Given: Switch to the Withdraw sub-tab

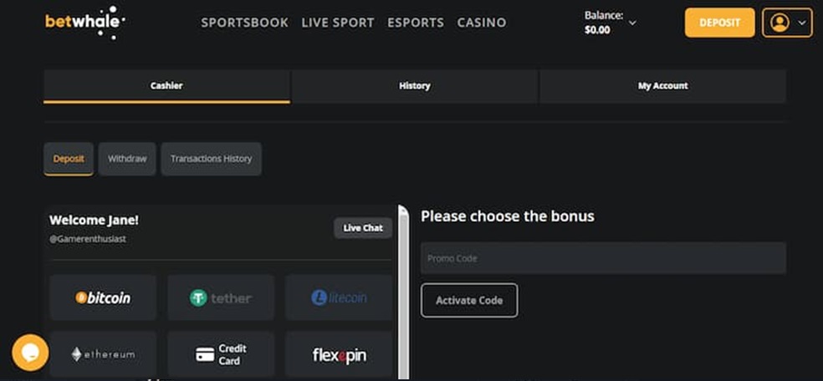Looking at the screenshot, I should pyautogui.click(x=127, y=159).
